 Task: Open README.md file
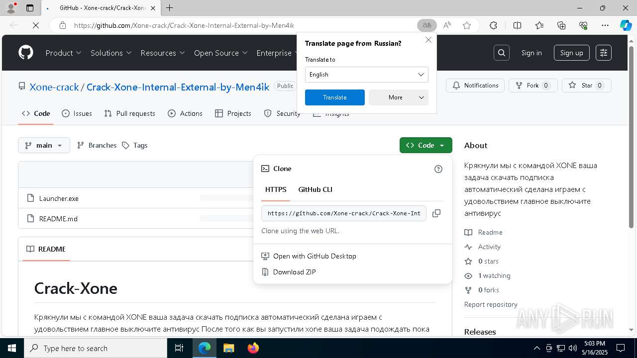(58, 219)
